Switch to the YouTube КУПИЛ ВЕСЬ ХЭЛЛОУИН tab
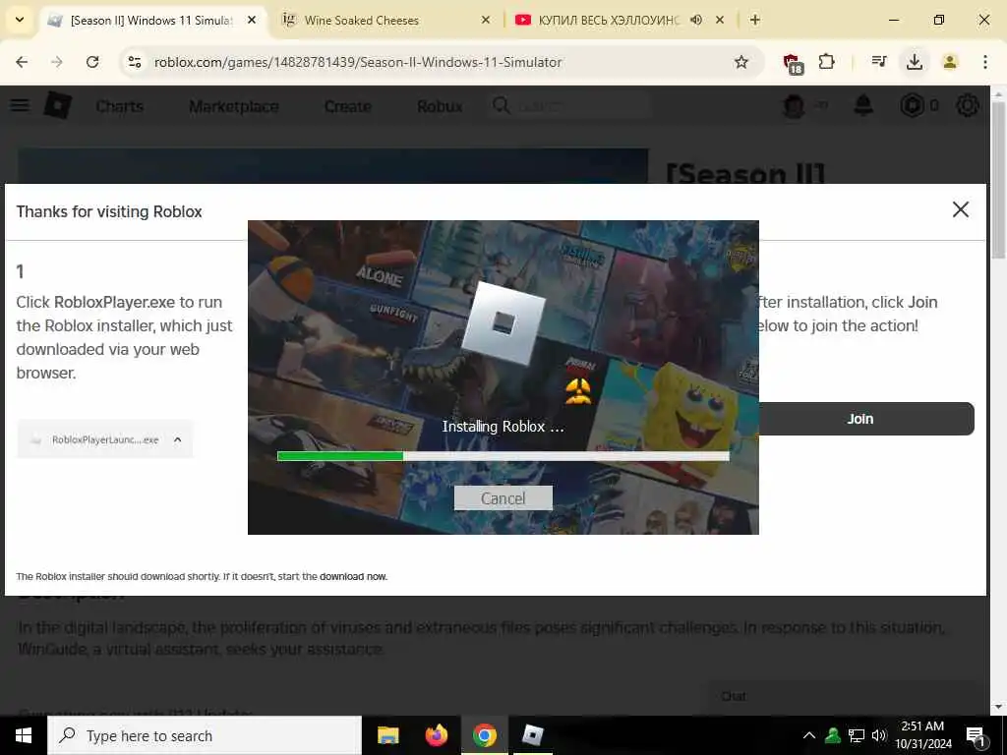The height and width of the screenshot is (755, 1007). [x=608, y=21]
